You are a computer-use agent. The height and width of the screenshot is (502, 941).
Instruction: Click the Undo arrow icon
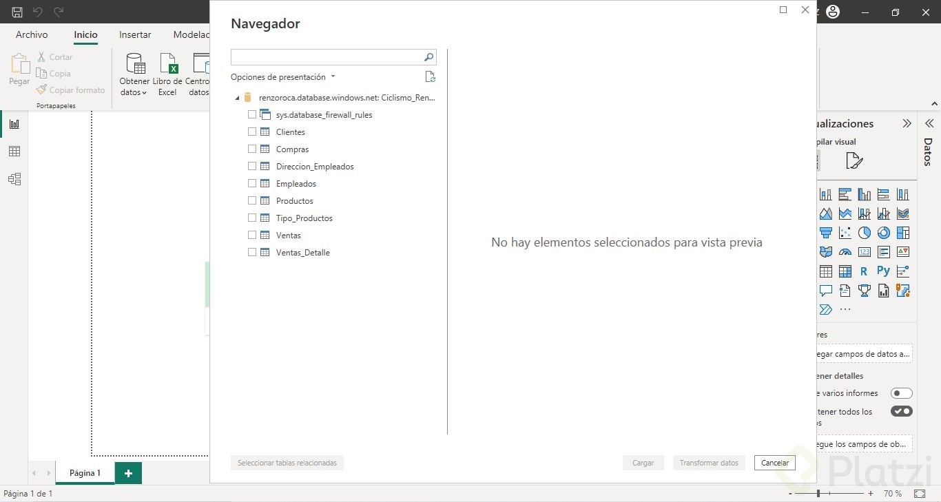(38, 12)
